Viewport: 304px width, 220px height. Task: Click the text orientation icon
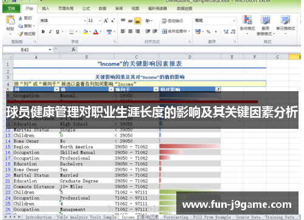pyautogui.click(x=148, y=21)
